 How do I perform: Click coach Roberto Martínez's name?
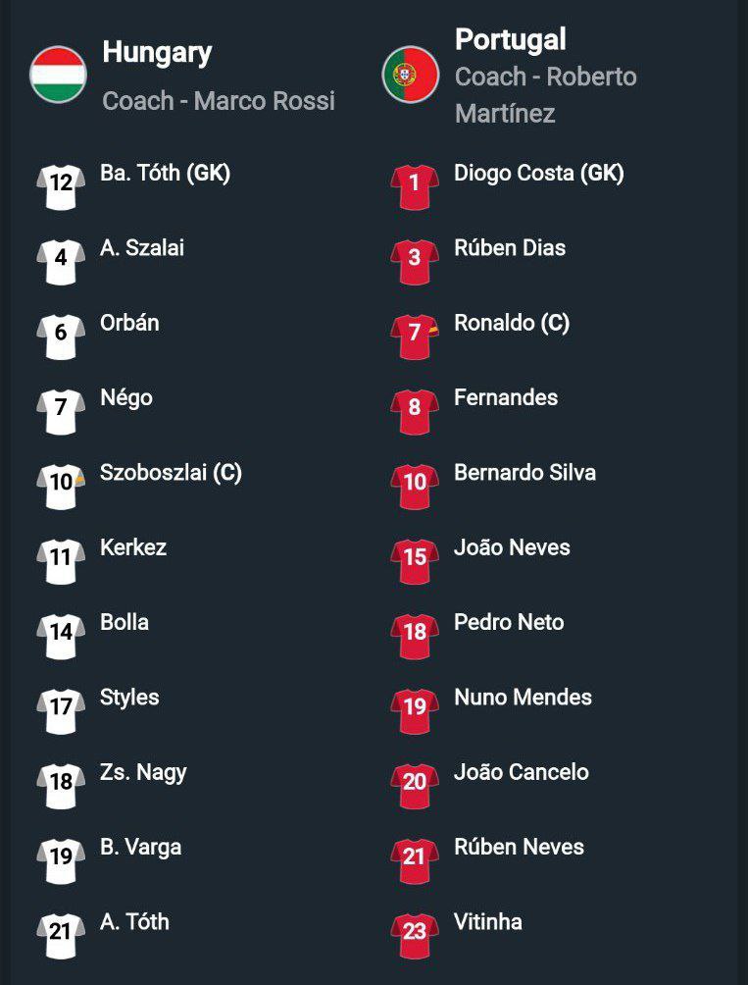(x=545, y=95)
